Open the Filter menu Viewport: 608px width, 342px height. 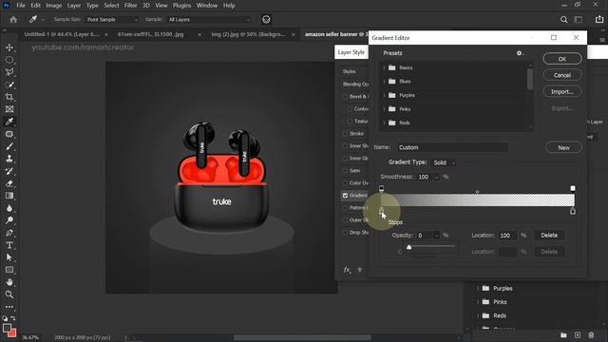coord(131,6)
